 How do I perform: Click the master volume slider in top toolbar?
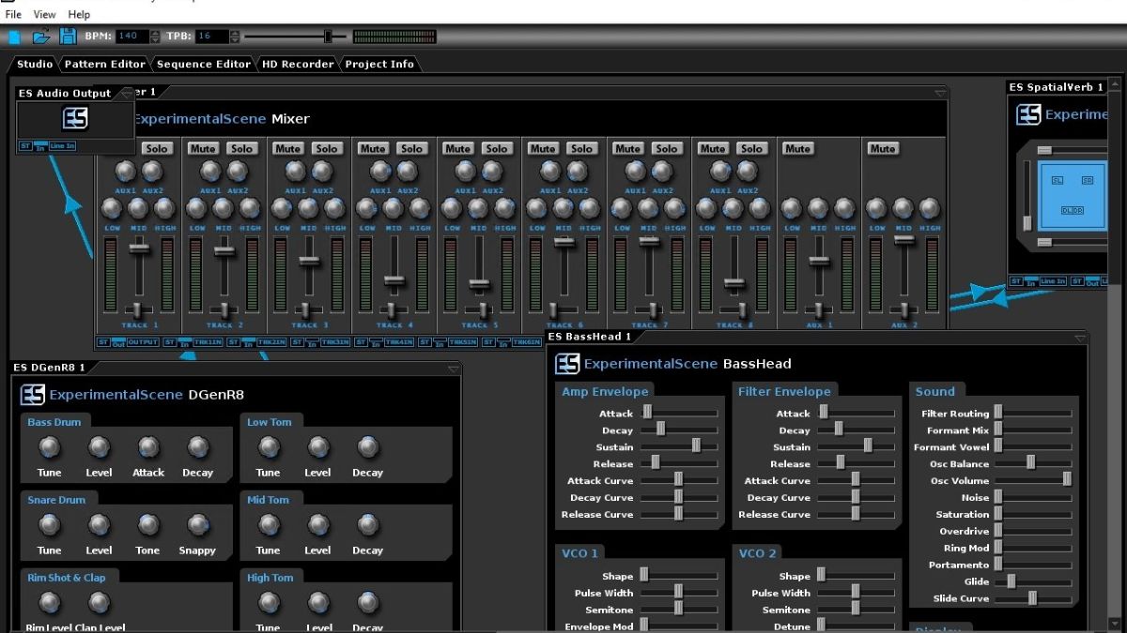[295, 37]
